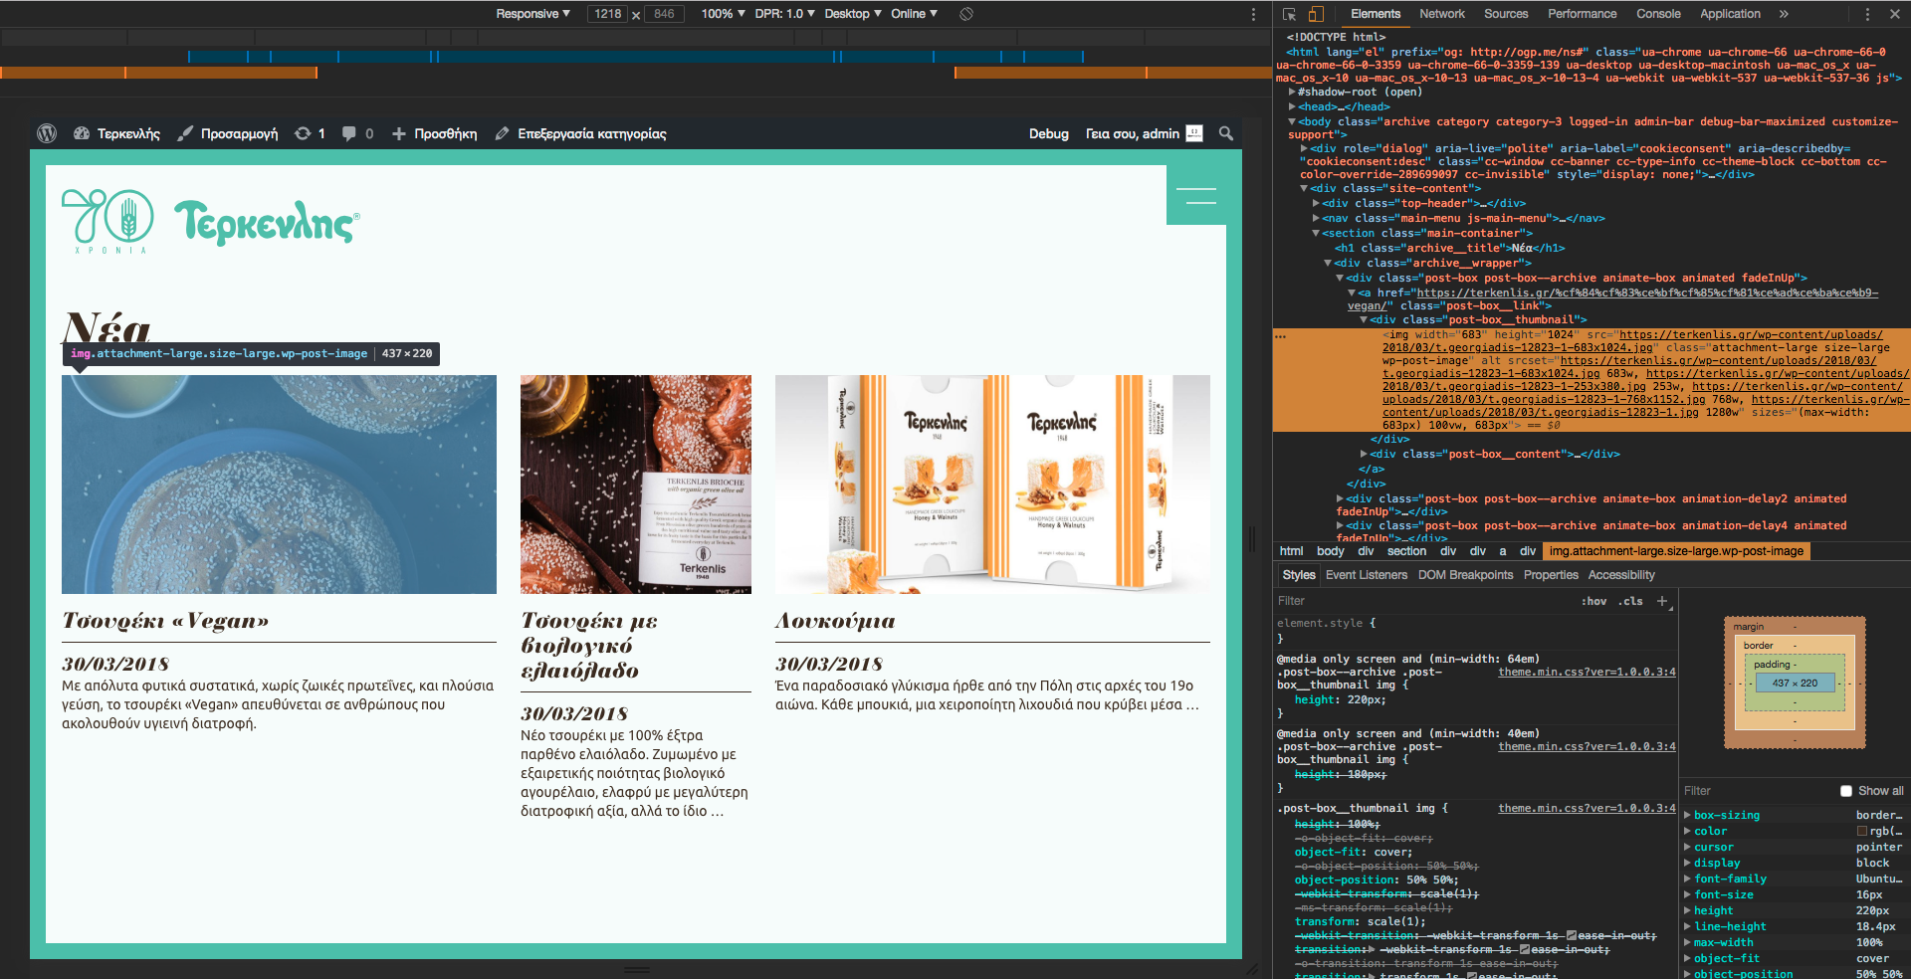Viewport: 1911px width, 979px height.
Task: Switch to the Application tab
Action: tap(1730, 14)
